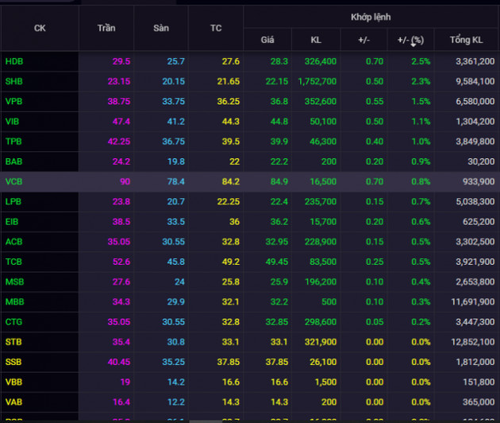Click CTG matched volume 298,600
The height and width of the screenshot is (423, 500).
pyautogui.click(x=321, y=322)
